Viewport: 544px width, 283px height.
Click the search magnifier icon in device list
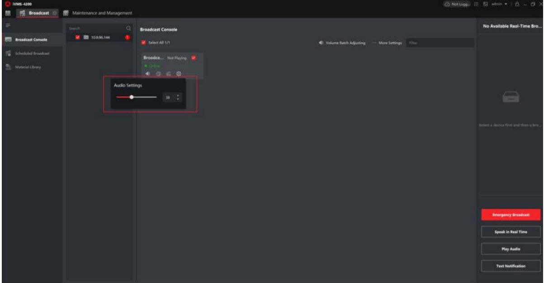pos(128,28)
